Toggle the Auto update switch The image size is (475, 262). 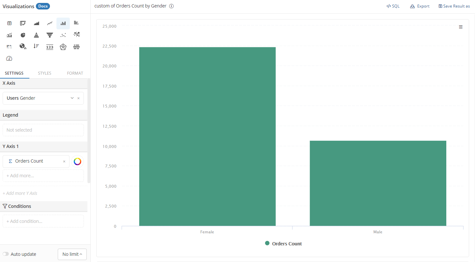6,254
